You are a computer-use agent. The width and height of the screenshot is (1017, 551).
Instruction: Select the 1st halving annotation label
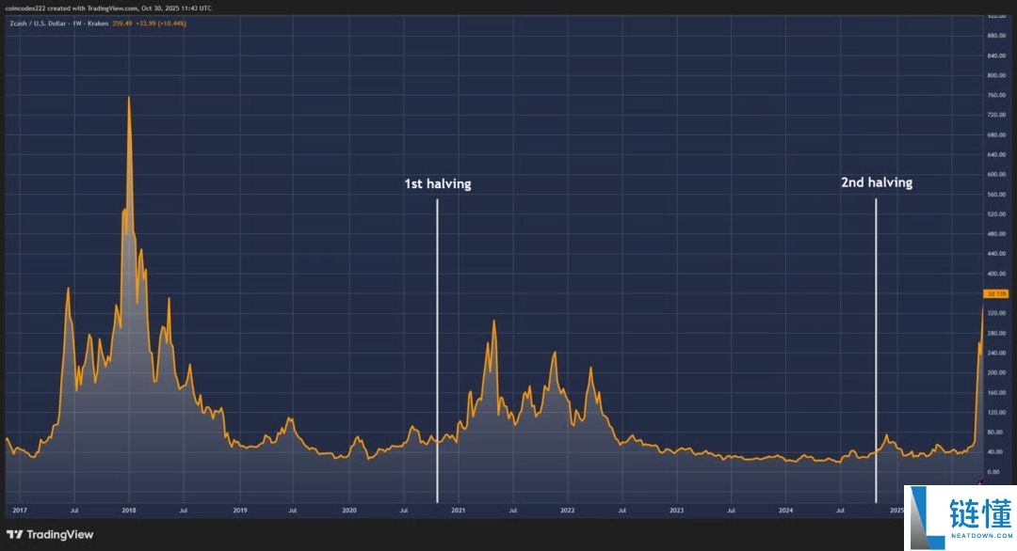pyautogui.click(x=438, y=184)
